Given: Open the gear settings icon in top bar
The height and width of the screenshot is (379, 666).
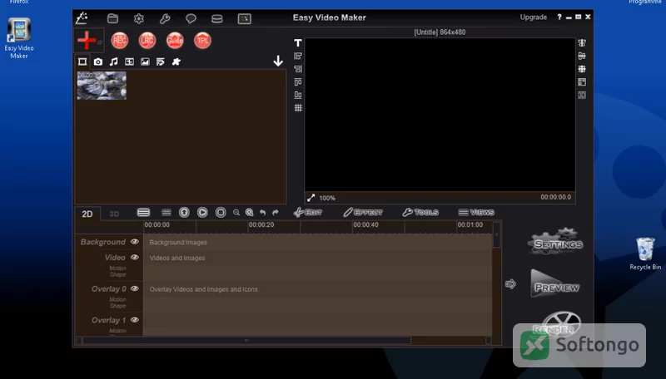Looking at the screenshot, I should pos(139,18).
